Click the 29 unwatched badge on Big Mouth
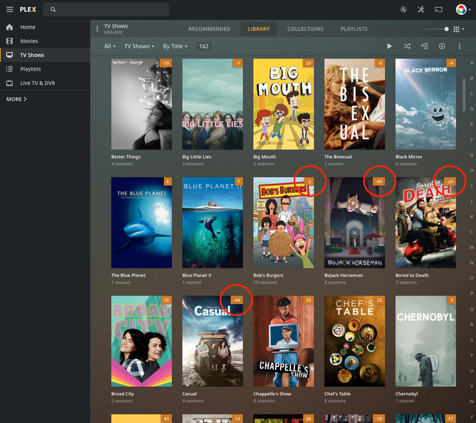 point(308,63)
